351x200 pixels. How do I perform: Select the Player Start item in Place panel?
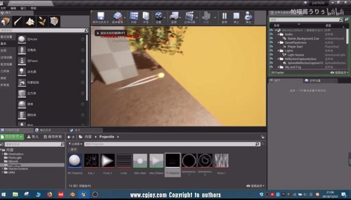[x=51, y=83]
